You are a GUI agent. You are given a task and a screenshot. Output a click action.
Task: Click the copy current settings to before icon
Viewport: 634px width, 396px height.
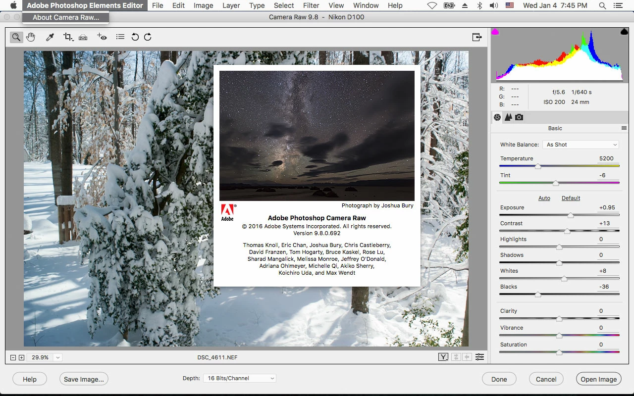click(x=467, y=357)
